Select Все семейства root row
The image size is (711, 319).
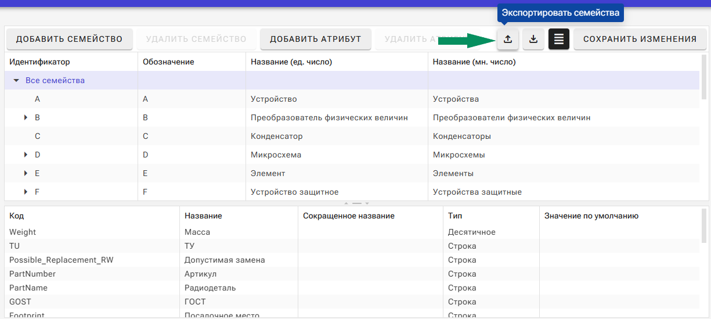tap(352, 81)
